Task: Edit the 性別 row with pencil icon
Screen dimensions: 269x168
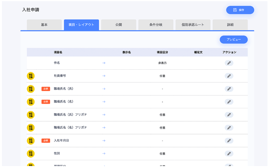Action: point(229,154)
